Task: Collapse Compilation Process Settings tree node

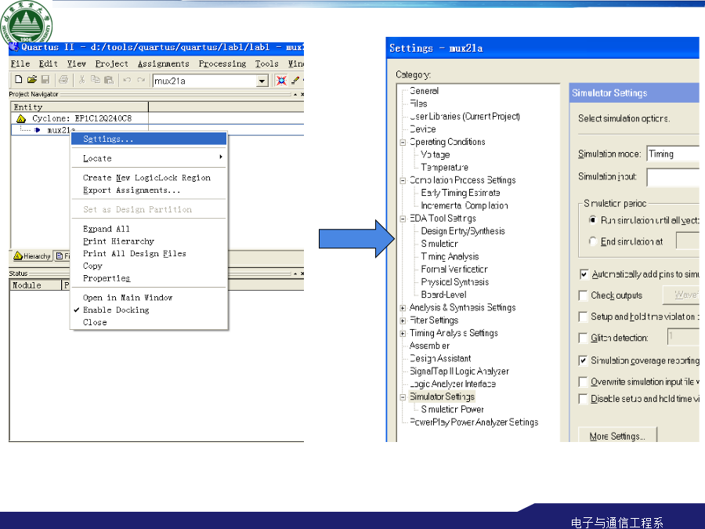Action: pos(403,181)
